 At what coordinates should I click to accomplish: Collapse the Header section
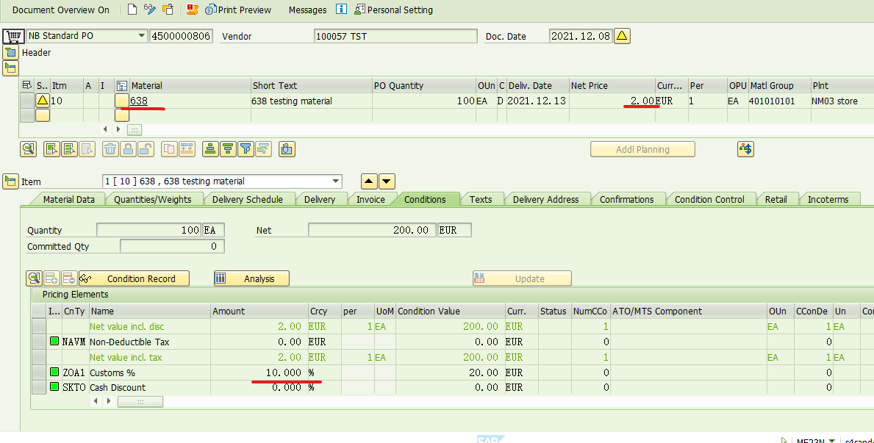tap(10, 52)
